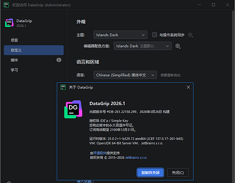Click the runtime version 25.0.2+1-b329.72 line
The width and height of the screenshot is (235, 183).
pos(136,139)
